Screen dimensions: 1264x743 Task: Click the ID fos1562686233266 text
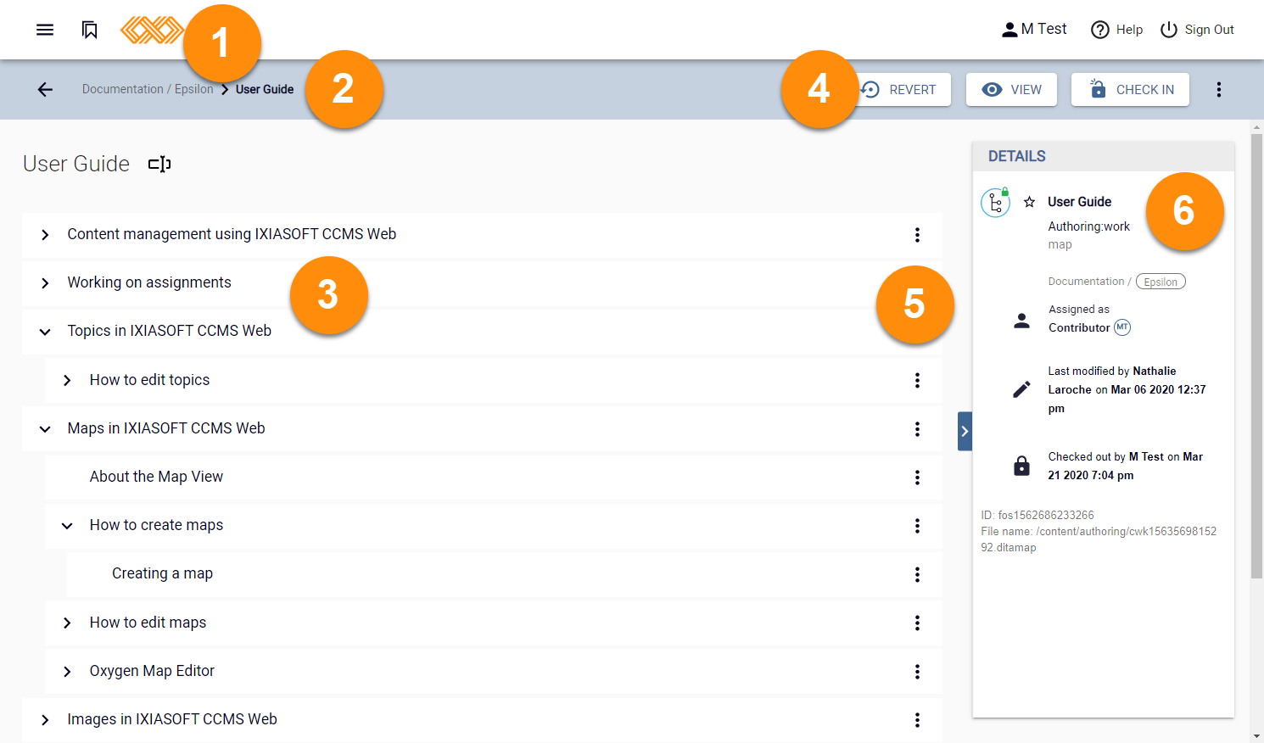pyautogui.click(x=1037, y=515)
